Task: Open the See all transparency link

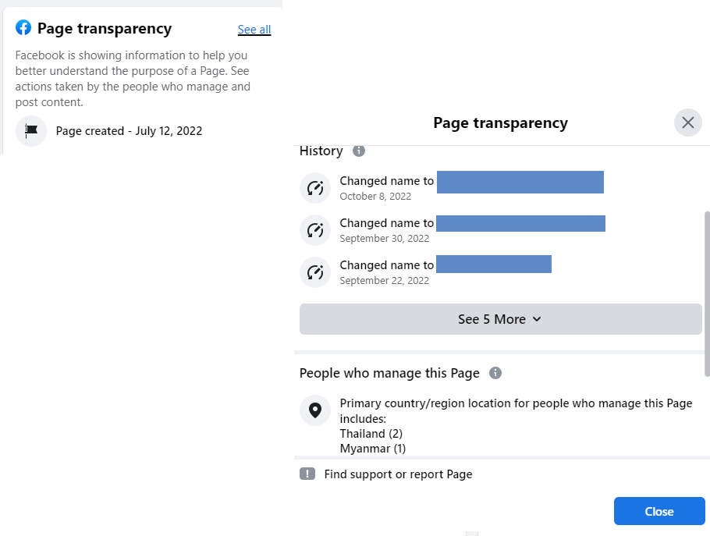Action: tap(254, 30)
